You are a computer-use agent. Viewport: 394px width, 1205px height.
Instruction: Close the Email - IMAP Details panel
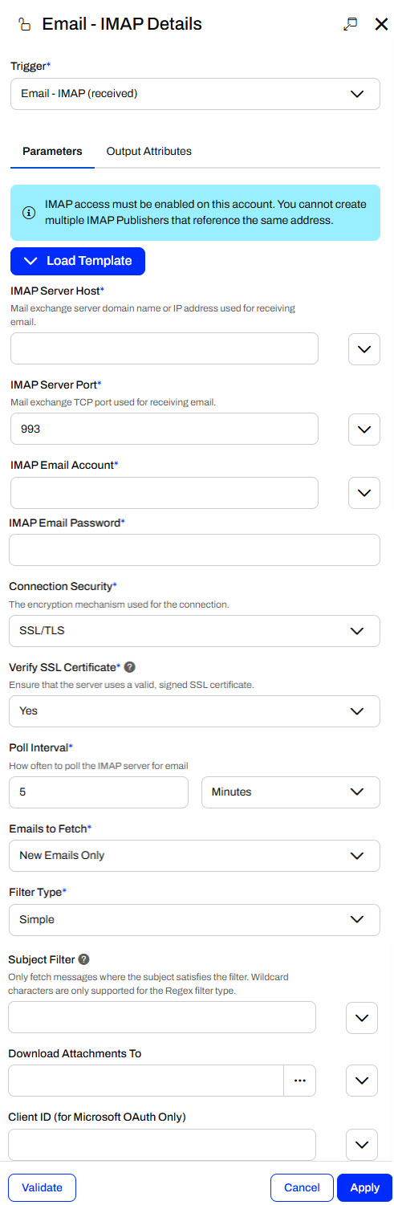[381, 24]
